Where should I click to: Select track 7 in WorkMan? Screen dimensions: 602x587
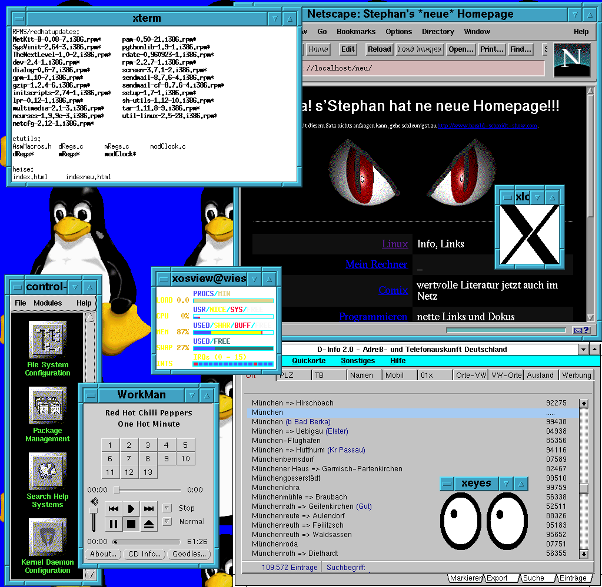[129, 458]
